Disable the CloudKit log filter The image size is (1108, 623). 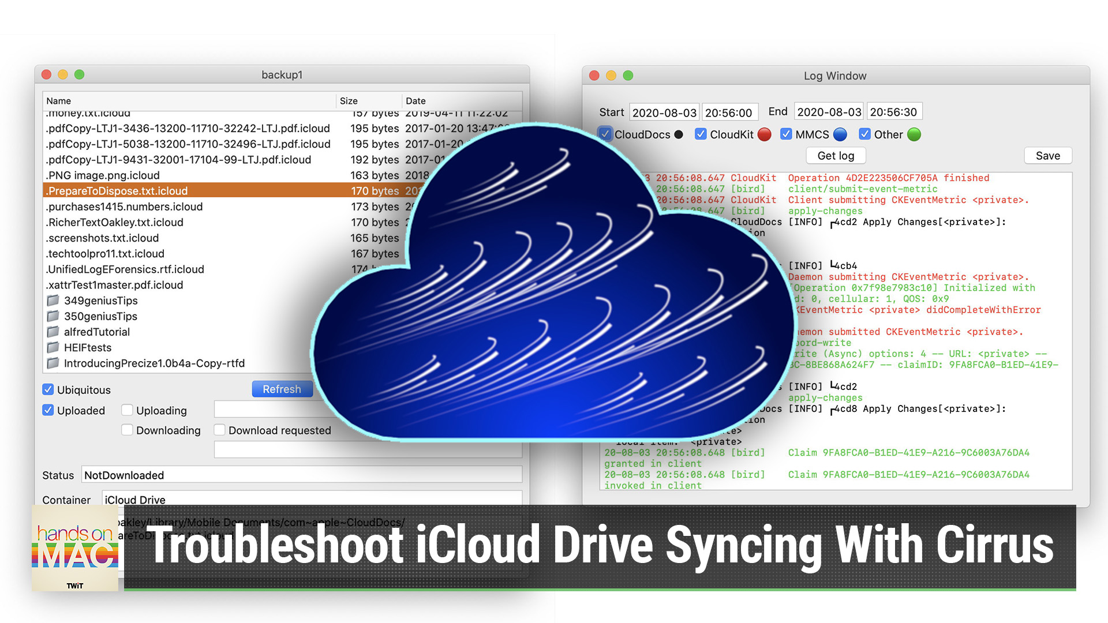(701, 134)
